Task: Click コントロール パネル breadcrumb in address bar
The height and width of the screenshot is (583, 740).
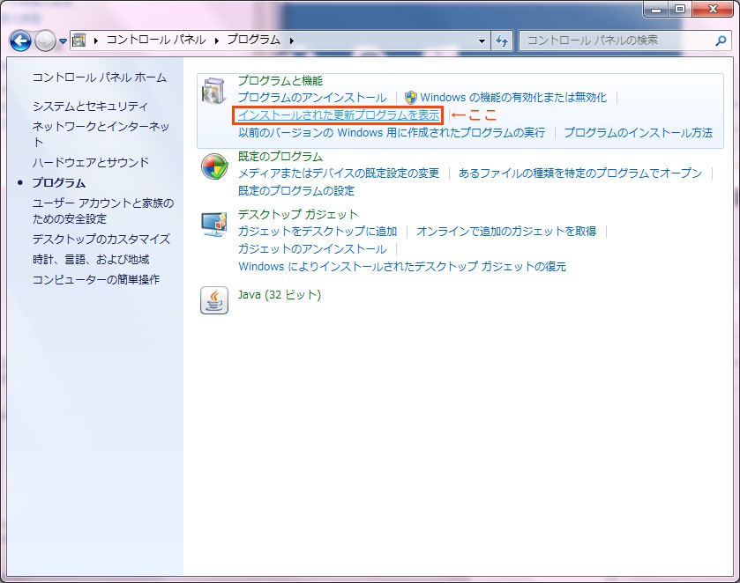Action: point(156,40)
